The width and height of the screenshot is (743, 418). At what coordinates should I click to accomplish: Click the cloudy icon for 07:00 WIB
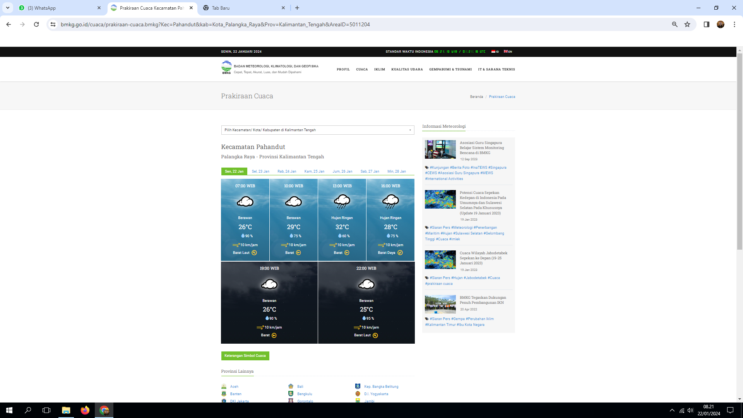pyautogui.click(x=245, y=202)
